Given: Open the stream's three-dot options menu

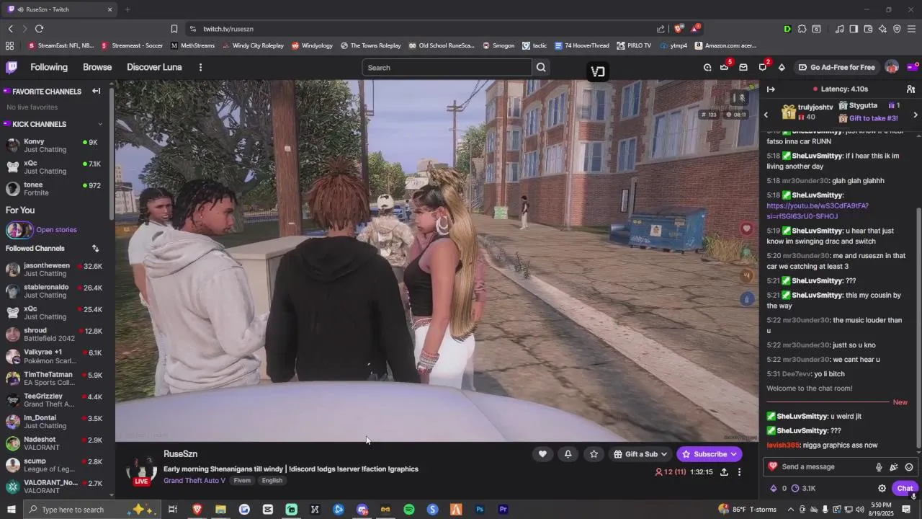Looking at the screenshot, I should [x=739, y=472].
